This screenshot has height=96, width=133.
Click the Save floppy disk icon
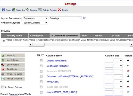click(3, 10)
